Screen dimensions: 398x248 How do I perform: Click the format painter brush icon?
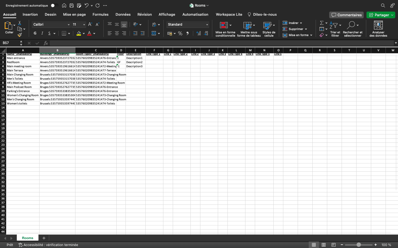(20, 35)
